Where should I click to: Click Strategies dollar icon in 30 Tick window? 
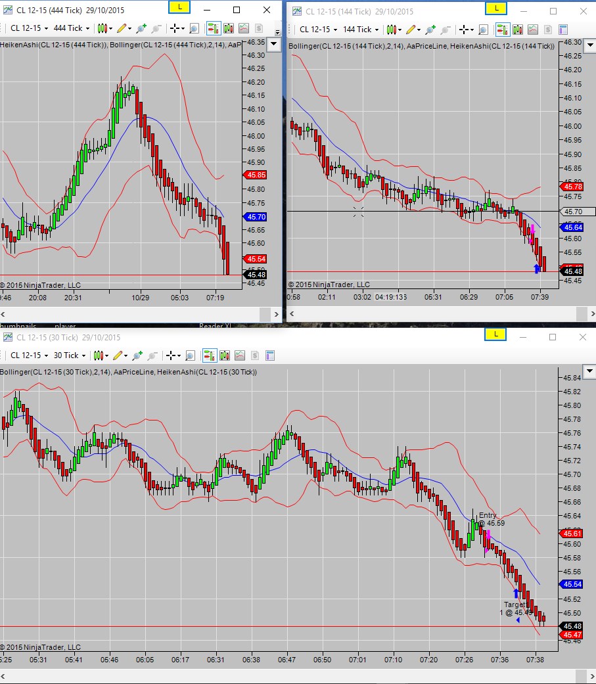coord(255,355)
